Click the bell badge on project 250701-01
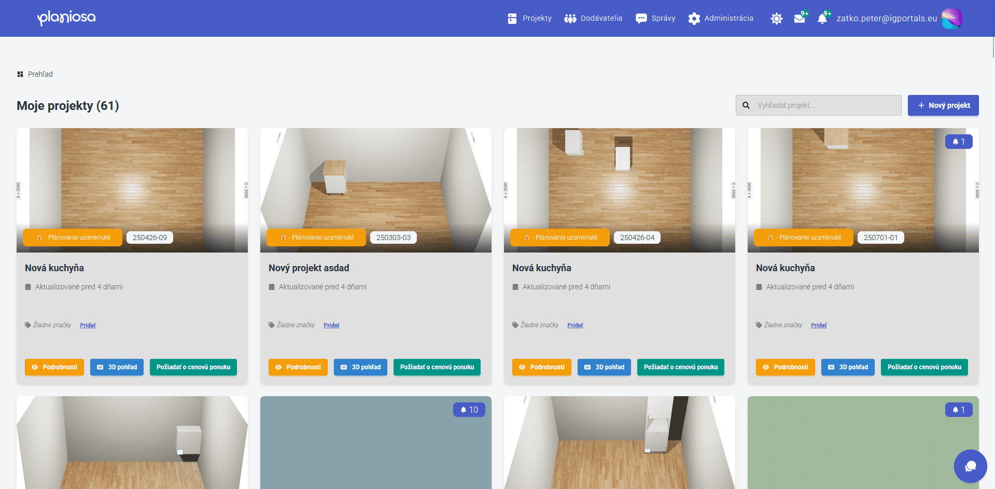This screenshot has height=489, width=995. pos(959,142)
